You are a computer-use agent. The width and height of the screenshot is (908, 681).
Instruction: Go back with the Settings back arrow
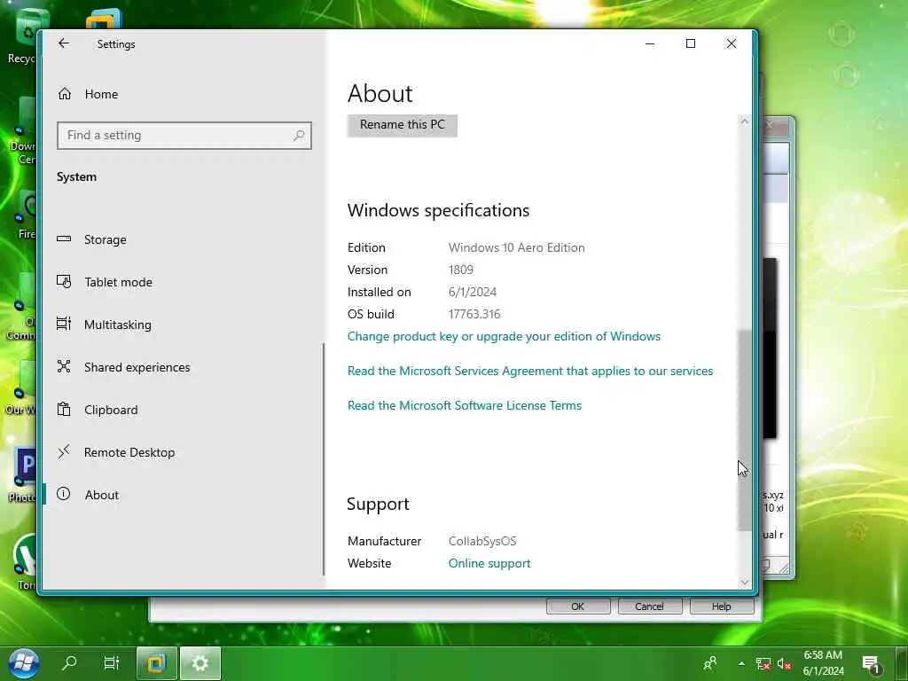[64, 43]
